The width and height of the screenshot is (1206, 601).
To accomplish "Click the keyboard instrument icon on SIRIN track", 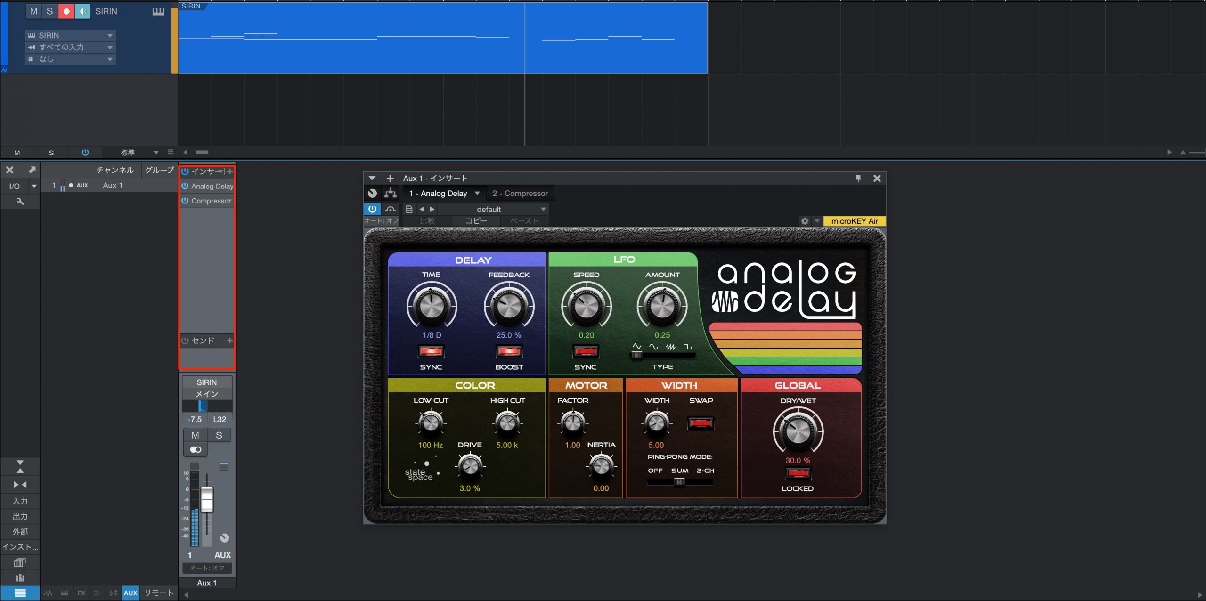I will [158, 11].
